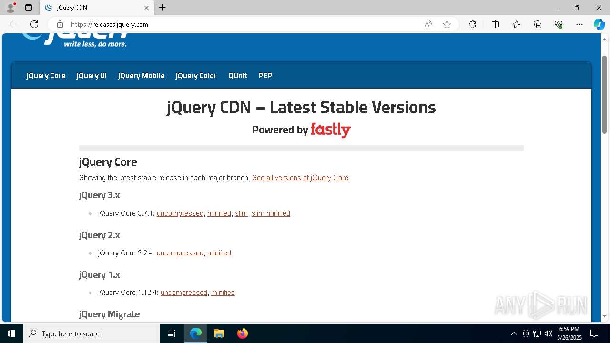Open Collections panel
This screenshot has width=610, height=343.
pyautogui.click(x=538, y=24)
